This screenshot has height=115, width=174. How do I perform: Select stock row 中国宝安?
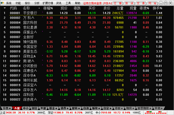click(83, 47)
